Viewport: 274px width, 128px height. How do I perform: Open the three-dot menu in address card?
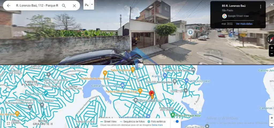click(x=261, y=6)
